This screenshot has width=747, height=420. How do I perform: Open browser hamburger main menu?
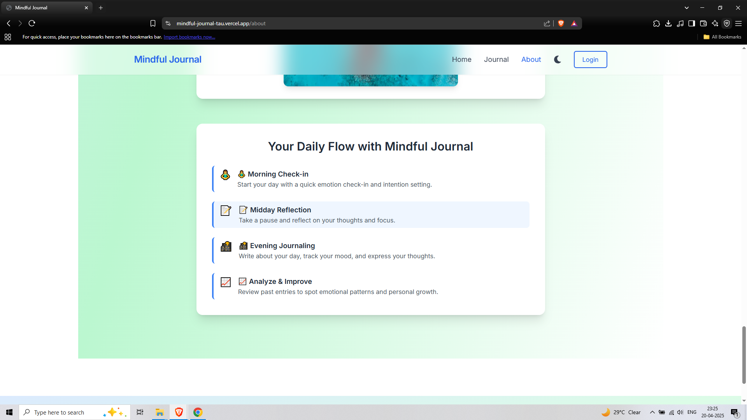(738, 23)
